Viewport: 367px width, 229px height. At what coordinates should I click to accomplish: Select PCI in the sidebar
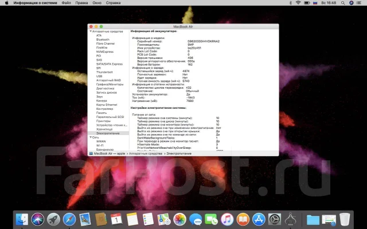pos(99,56)
